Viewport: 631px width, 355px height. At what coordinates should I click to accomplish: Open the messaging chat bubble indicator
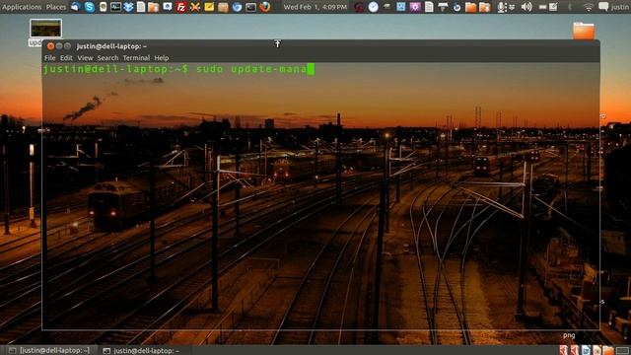pos(603,7)
